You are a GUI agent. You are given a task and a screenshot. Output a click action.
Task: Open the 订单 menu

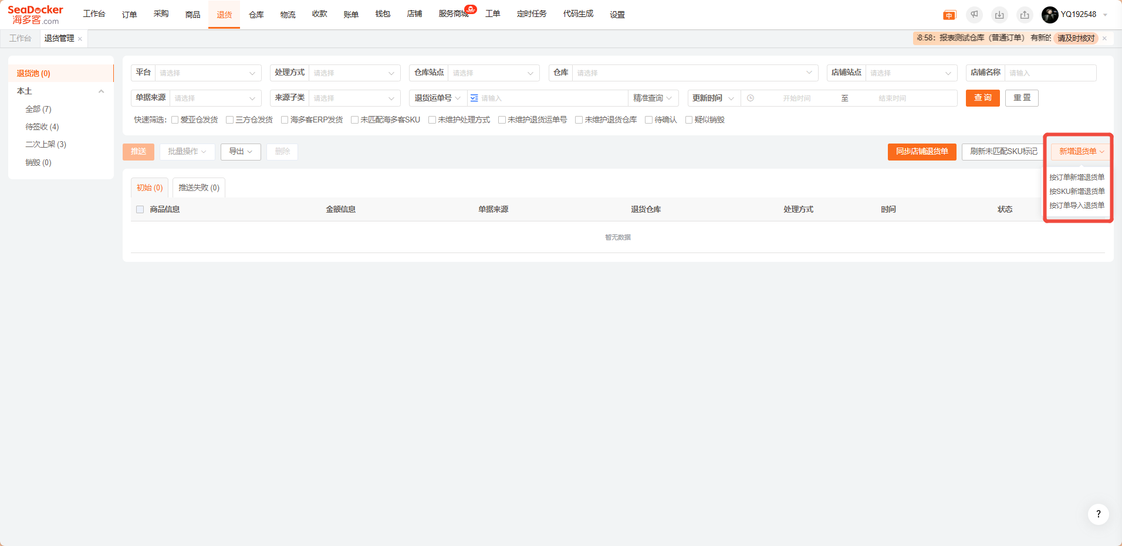pos(130,15)
